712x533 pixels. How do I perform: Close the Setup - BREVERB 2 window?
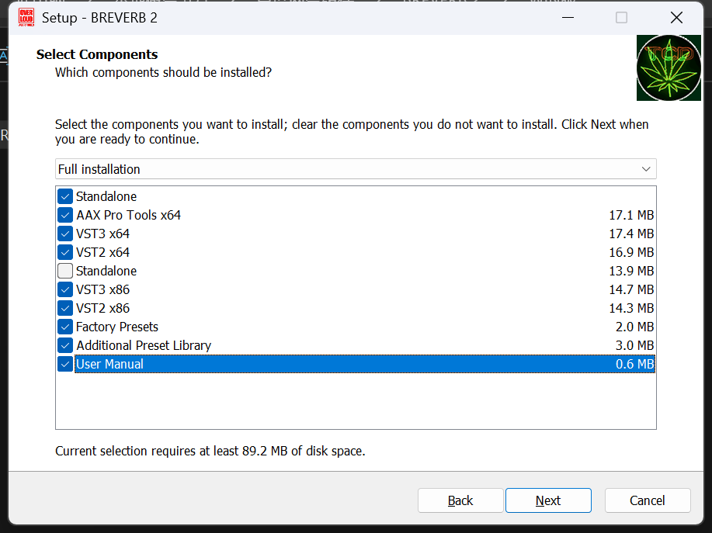coord(676,17)
